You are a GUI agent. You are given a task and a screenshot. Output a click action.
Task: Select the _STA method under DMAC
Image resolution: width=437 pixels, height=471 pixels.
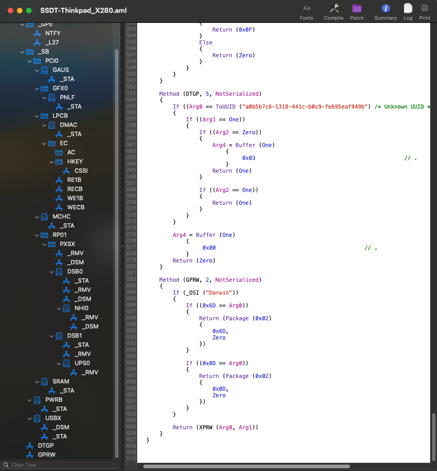[74, 134]
